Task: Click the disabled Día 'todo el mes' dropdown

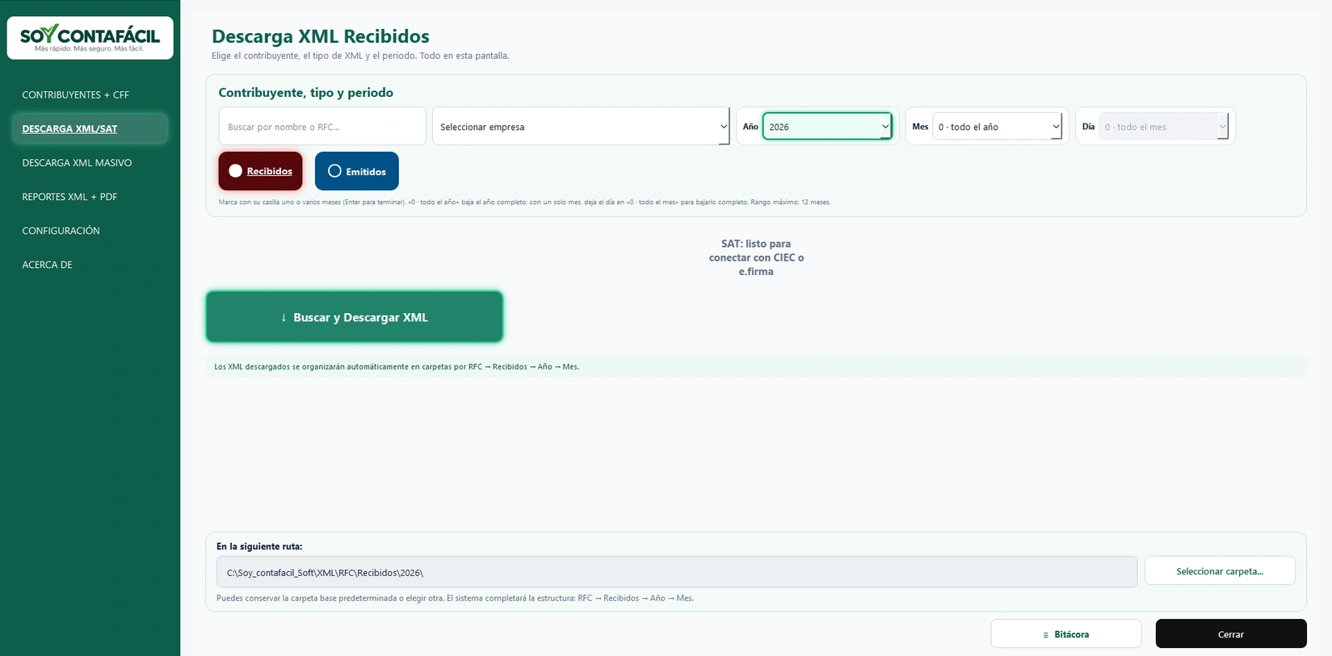Action: (1163, 127)
